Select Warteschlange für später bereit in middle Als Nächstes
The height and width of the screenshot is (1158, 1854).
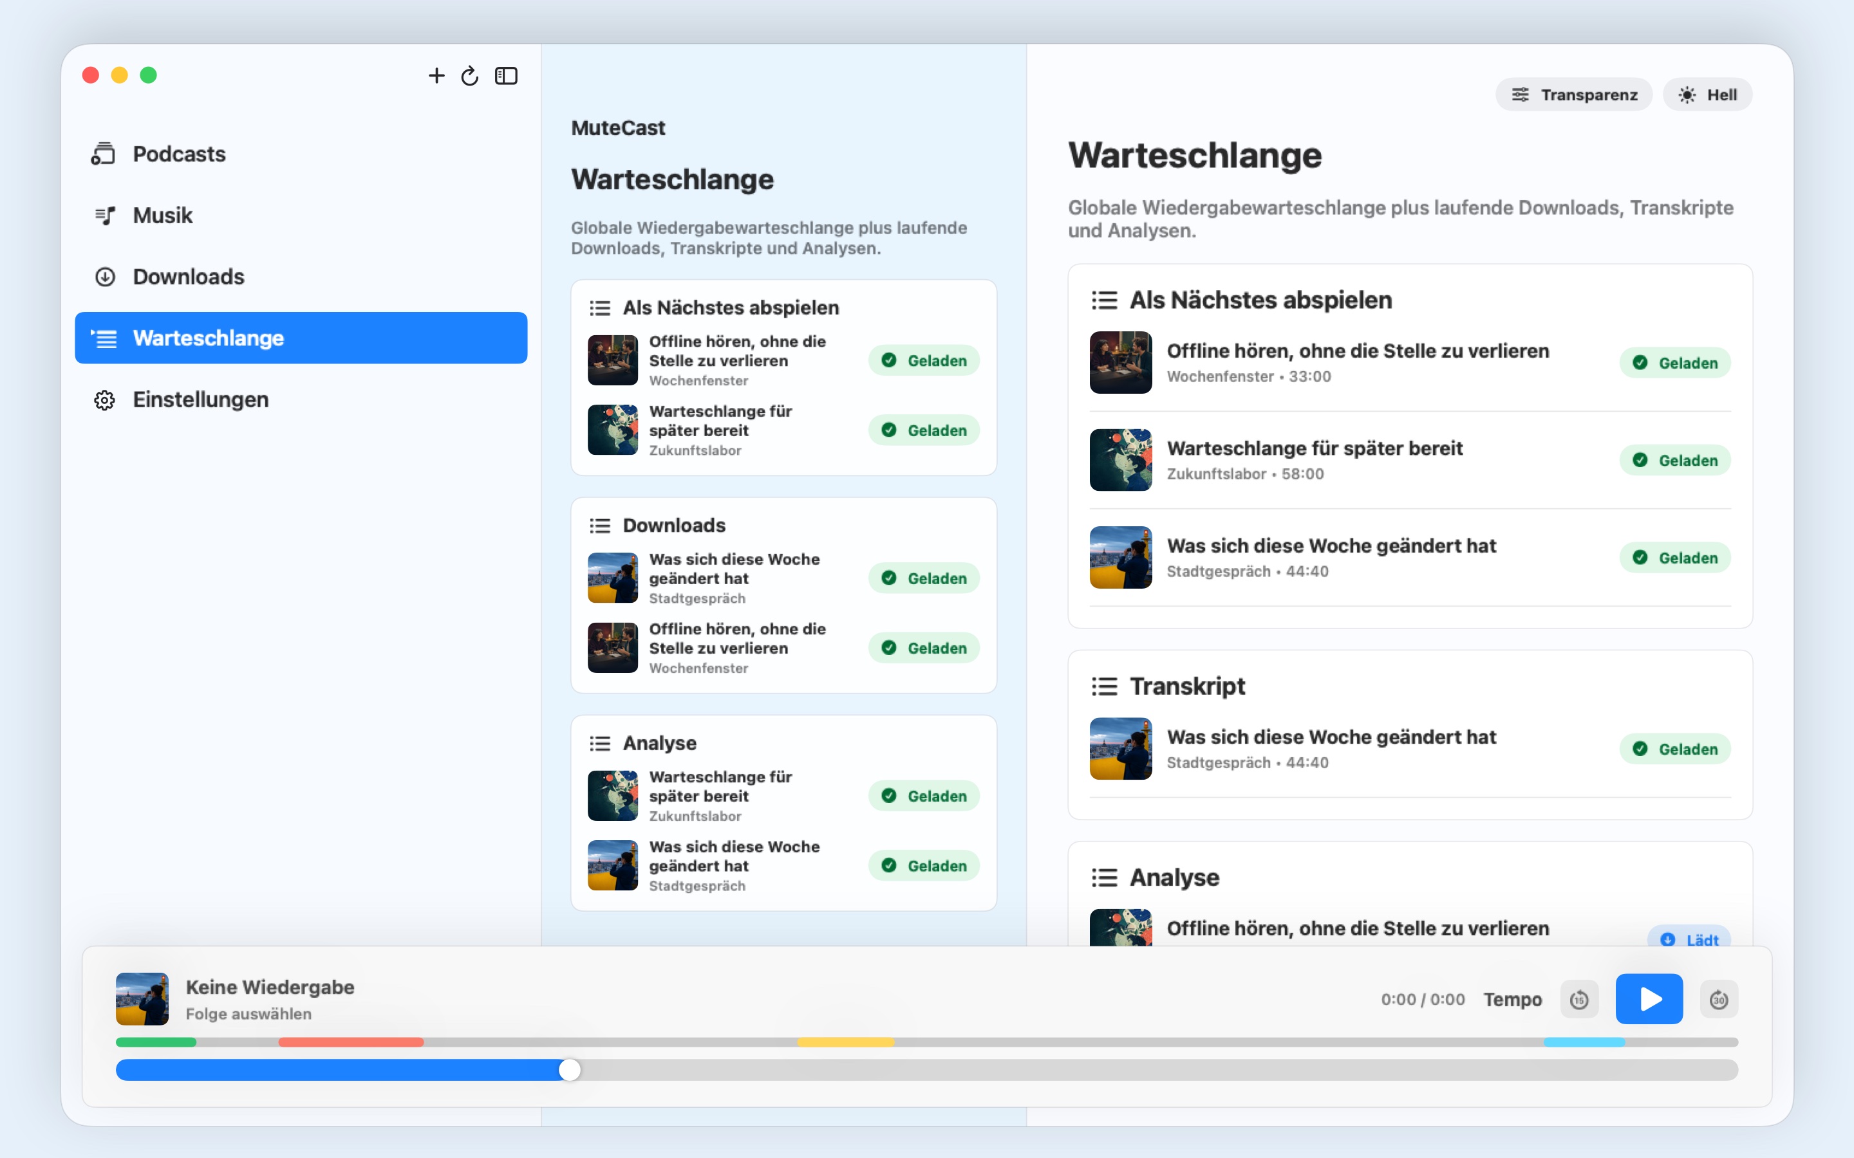pyautogui.click(x=720, y=421)
